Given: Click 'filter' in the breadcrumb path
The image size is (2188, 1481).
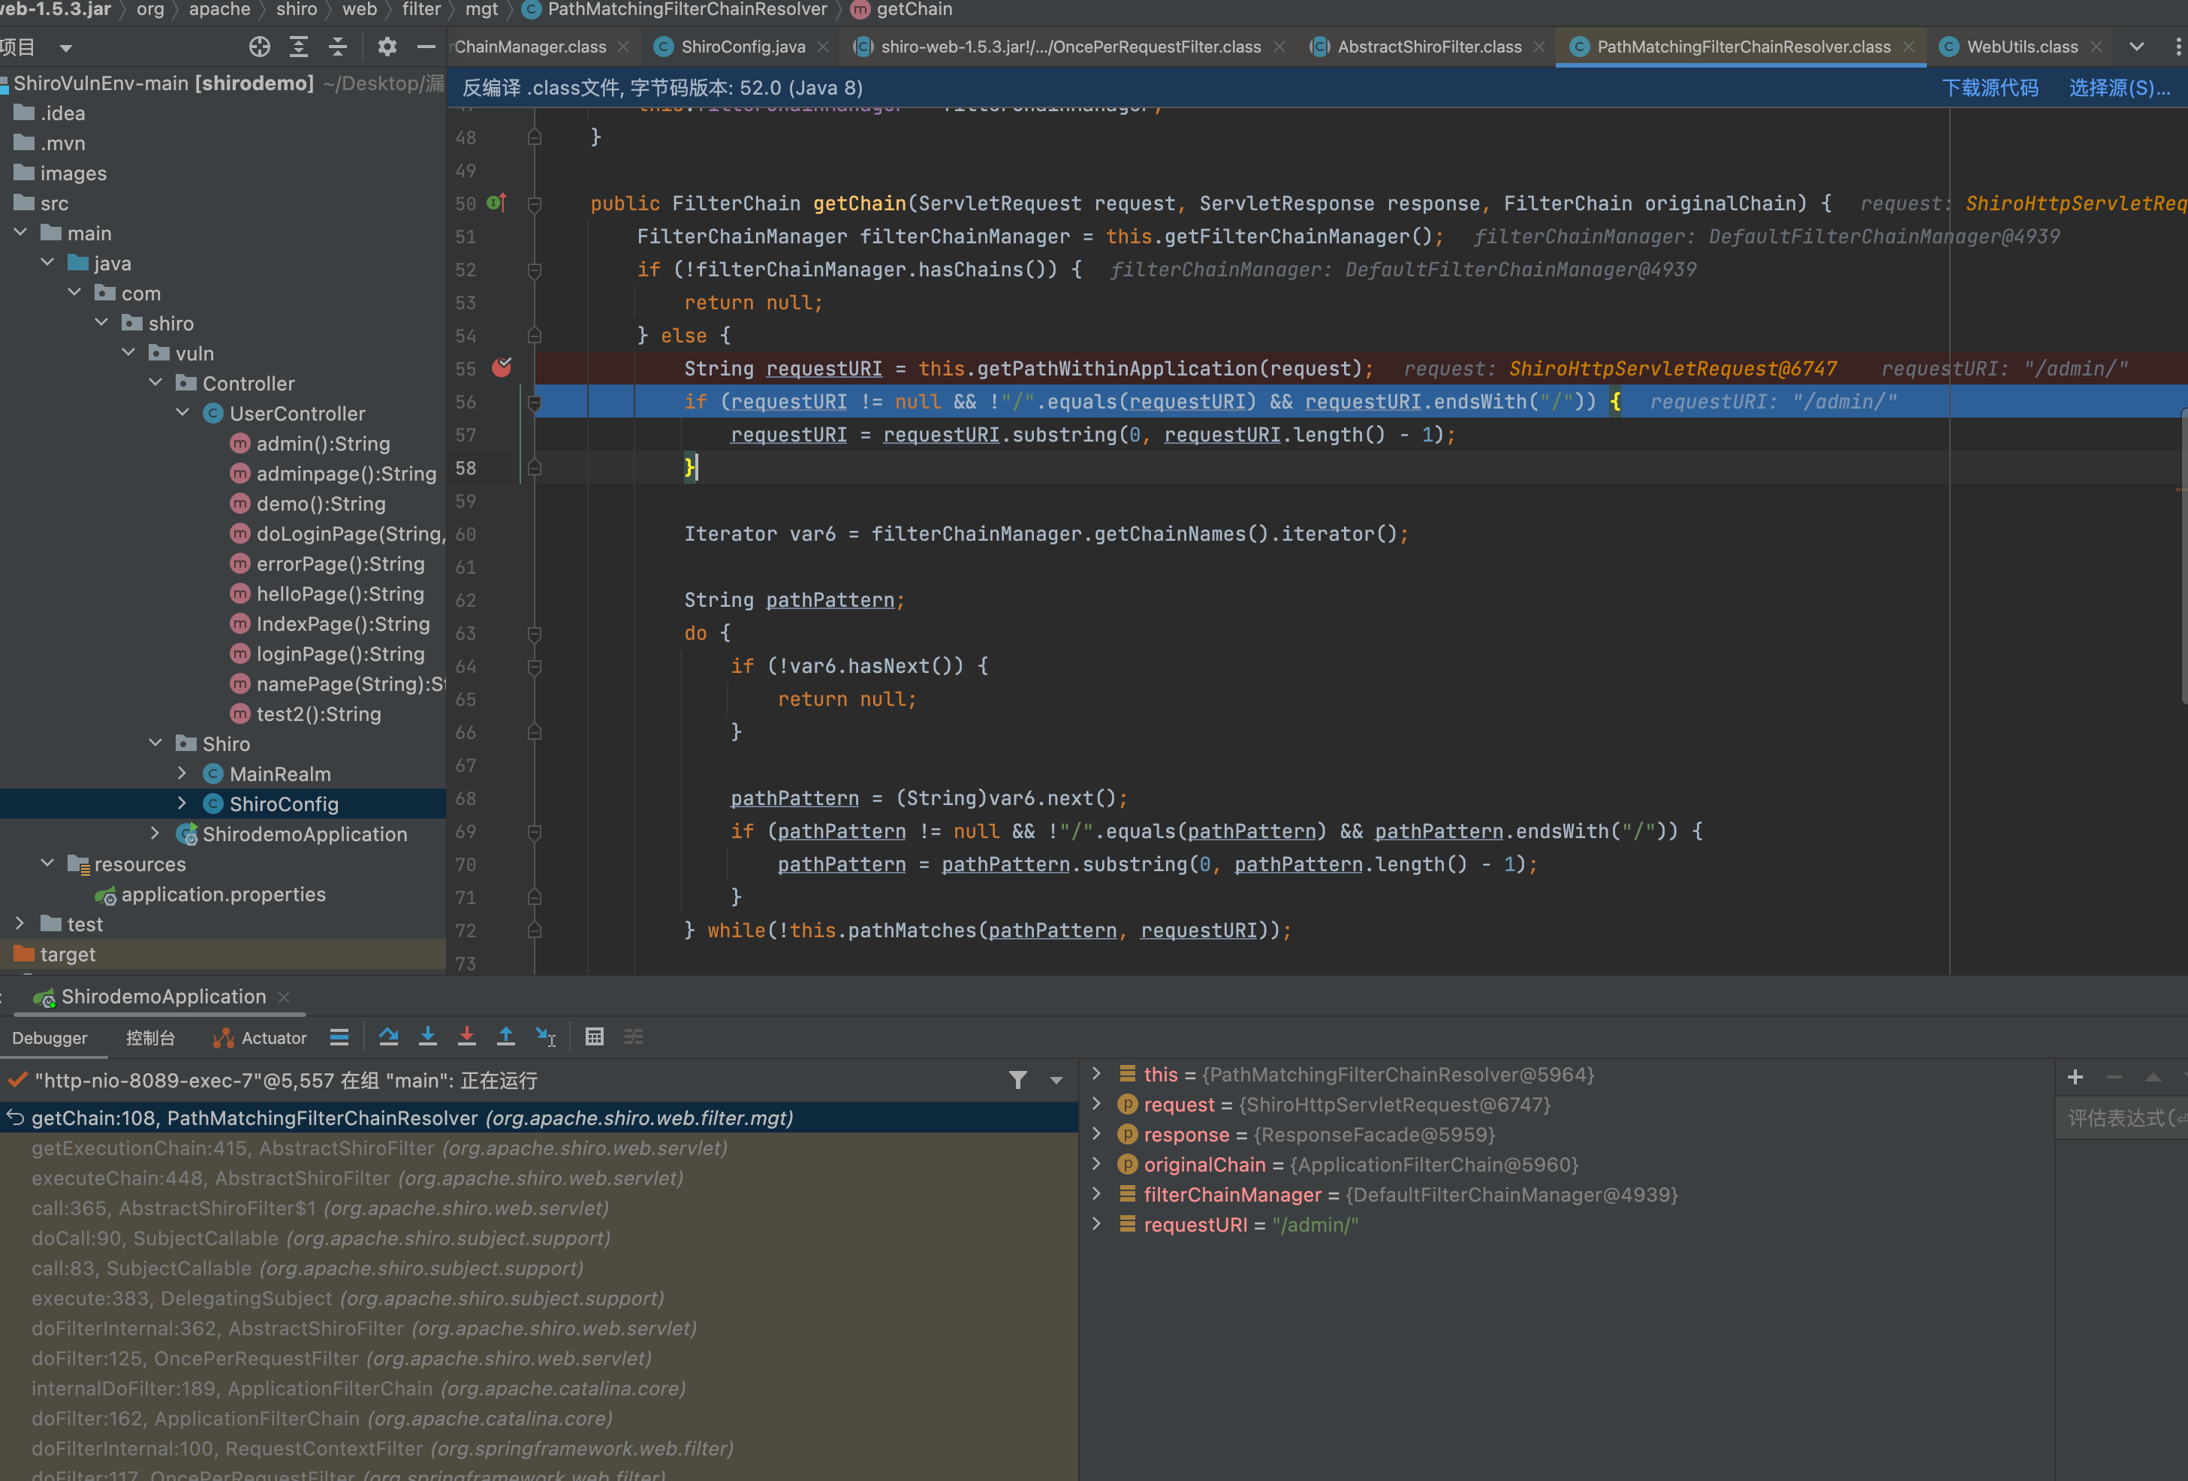Looking at the screenshot, I should point(420,10).
